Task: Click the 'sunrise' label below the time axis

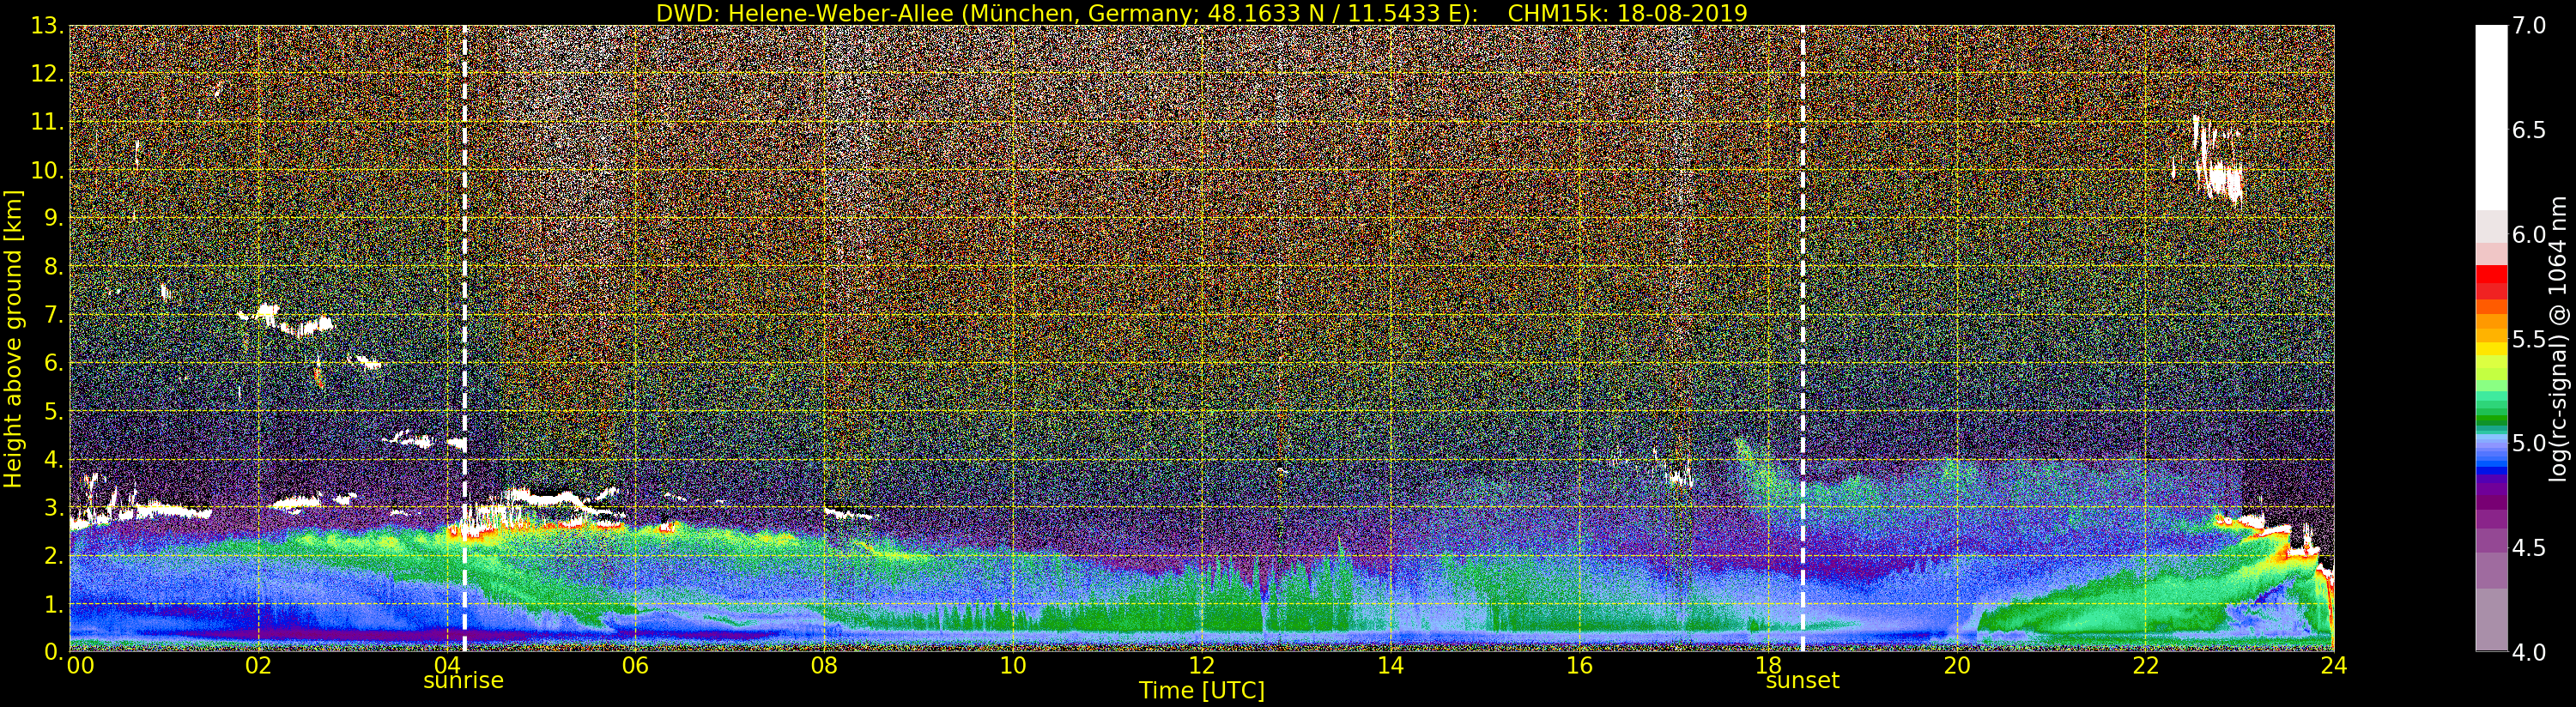Action: [463, 681]
